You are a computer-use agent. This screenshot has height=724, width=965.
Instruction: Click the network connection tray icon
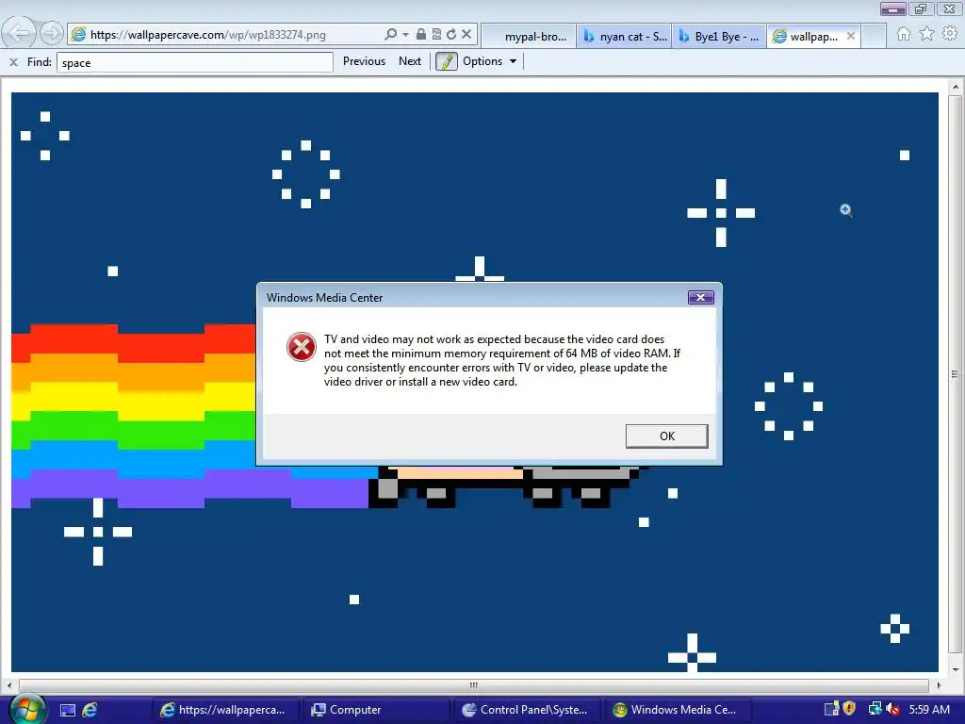point(875,709)
